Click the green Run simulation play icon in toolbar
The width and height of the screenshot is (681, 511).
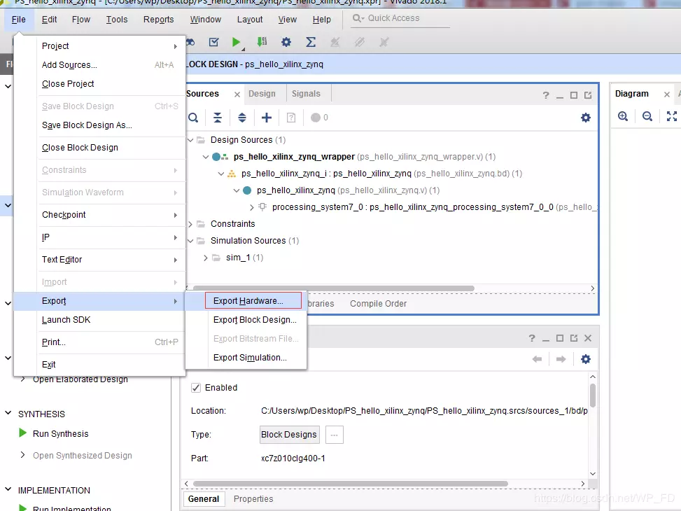(x=236, y=42)
